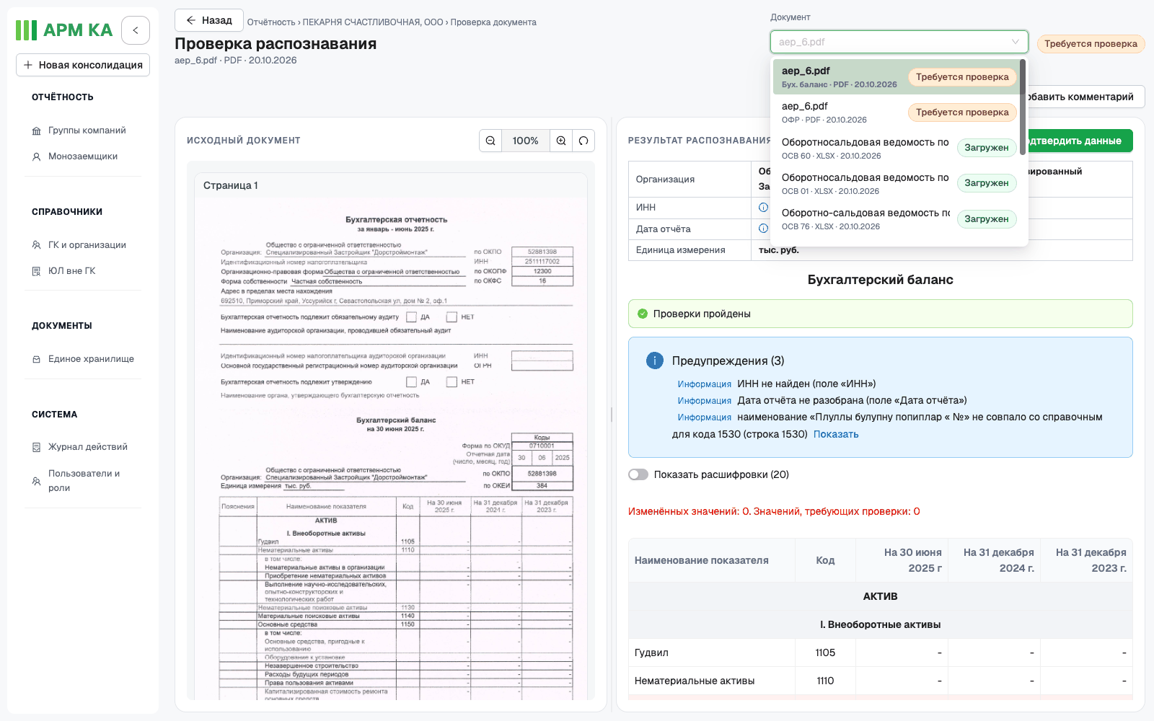Select aep_6.pdf ОФР document option
The height and width of the screenshot is (721, 1154).
pyautogui.click(x=899, y=112)
